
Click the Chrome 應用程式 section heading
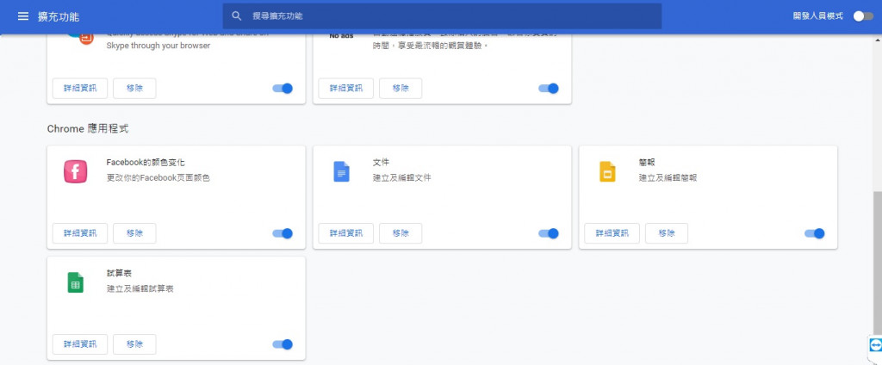(x=88, y=129)
